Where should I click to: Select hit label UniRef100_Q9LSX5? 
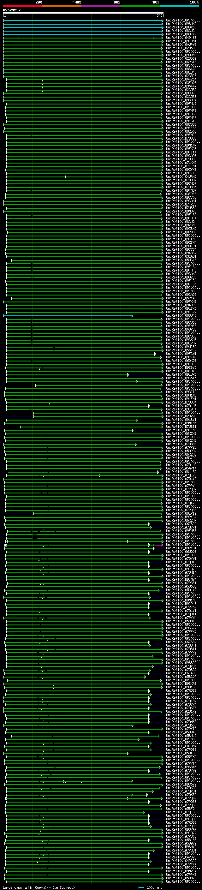click(181, 308)
